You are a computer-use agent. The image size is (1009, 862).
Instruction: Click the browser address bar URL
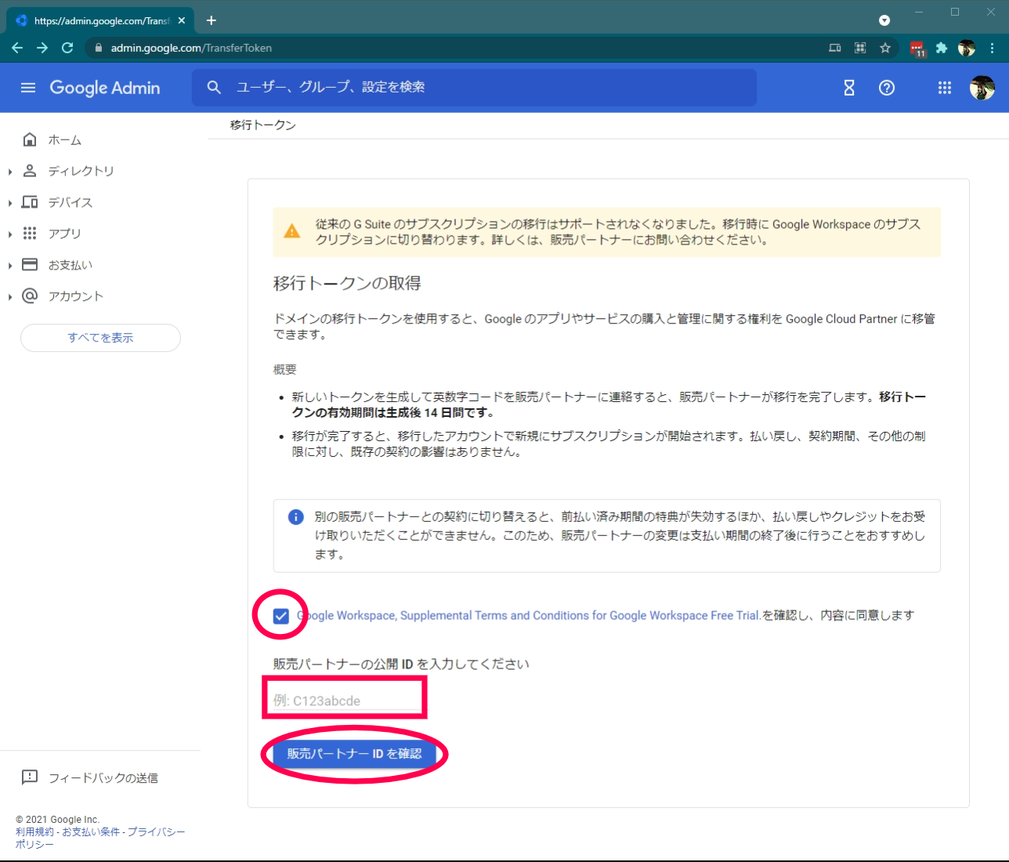[191, 48]
